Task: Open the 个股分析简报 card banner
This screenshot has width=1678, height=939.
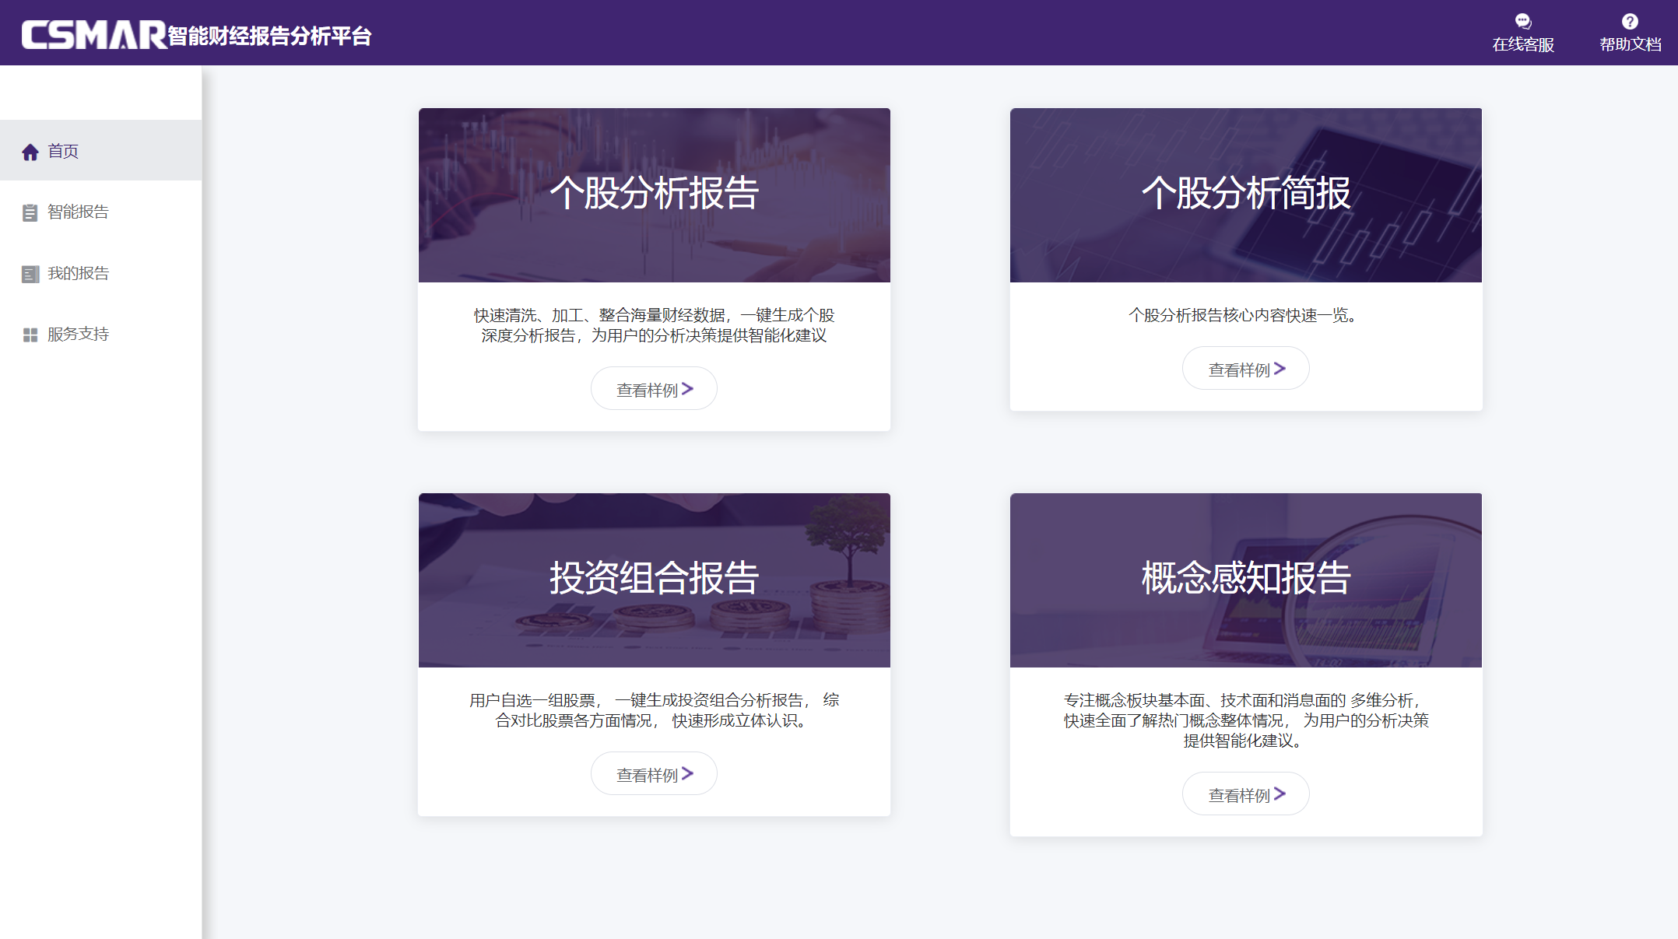Action: [1246, 195]
